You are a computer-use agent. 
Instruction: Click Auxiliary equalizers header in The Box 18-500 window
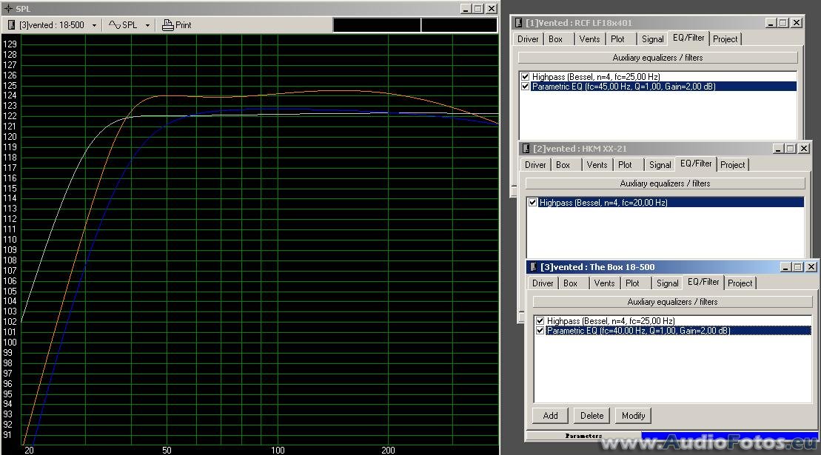pos(672,301)
